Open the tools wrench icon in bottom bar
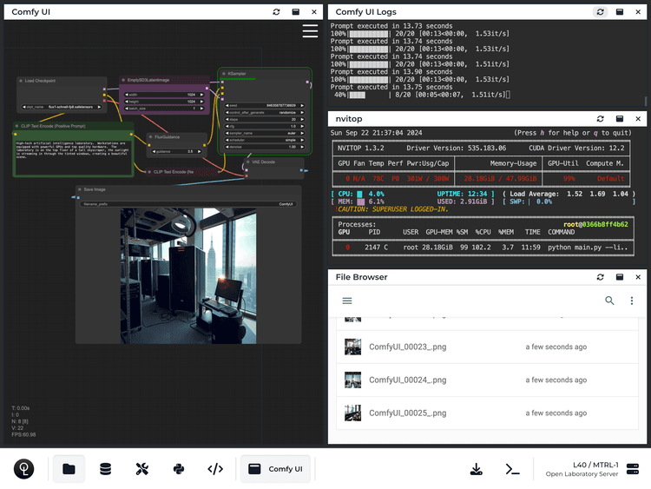The width and height of the screenshot is (651, 489). [x=142, y=469]
